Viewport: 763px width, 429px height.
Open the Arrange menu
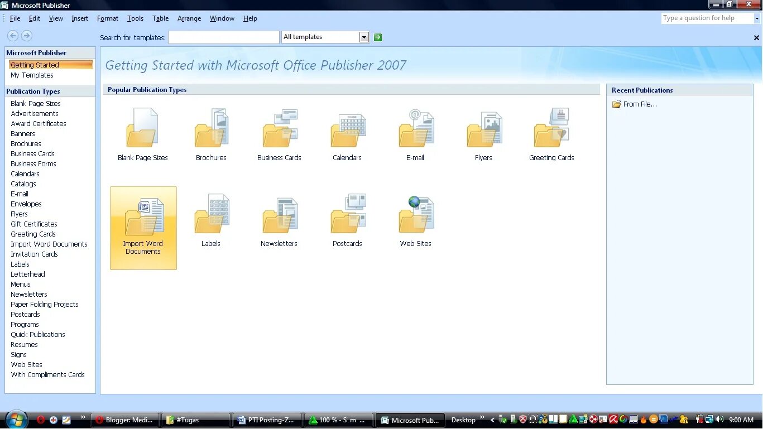[189, 18]
